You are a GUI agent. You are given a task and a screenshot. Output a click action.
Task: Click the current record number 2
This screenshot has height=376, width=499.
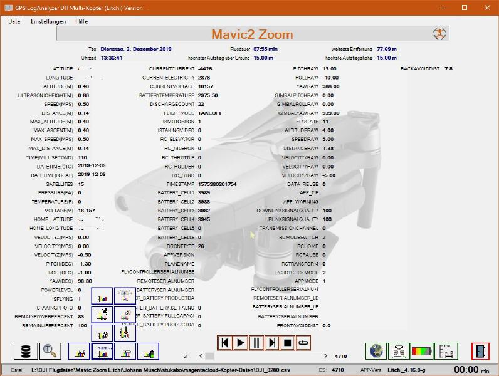click(185, 356)
